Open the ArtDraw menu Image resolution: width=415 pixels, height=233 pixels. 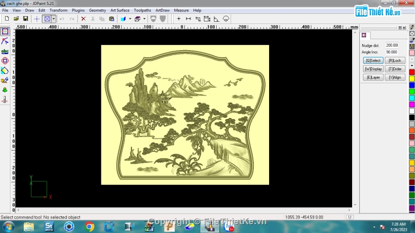(163, 10)
